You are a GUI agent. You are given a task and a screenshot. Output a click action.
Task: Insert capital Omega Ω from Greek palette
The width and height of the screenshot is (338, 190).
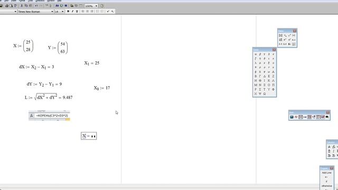coord(265,94)
